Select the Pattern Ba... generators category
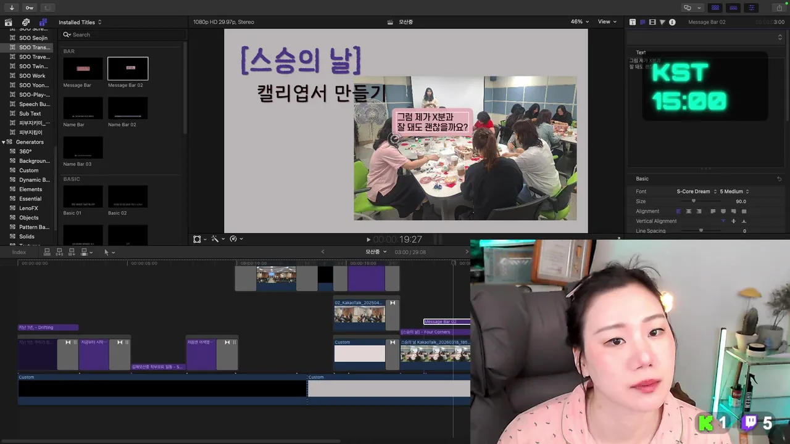Image resolution: width=790 pixels, height=444 pixels. click(34, 227)
